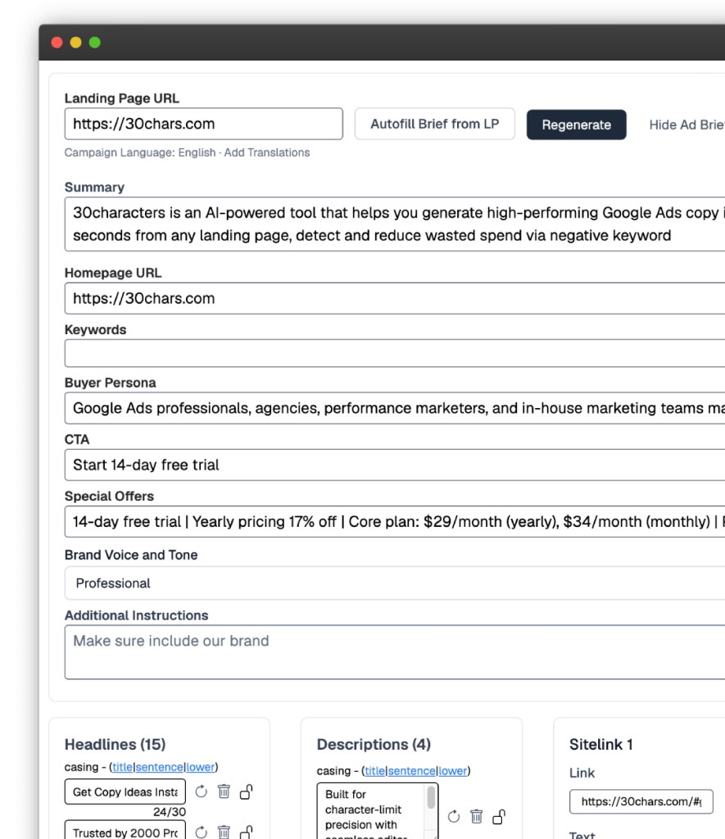
Task: Delete the 'Trusted by 2000' headline
Action: [x=224, y=832]
